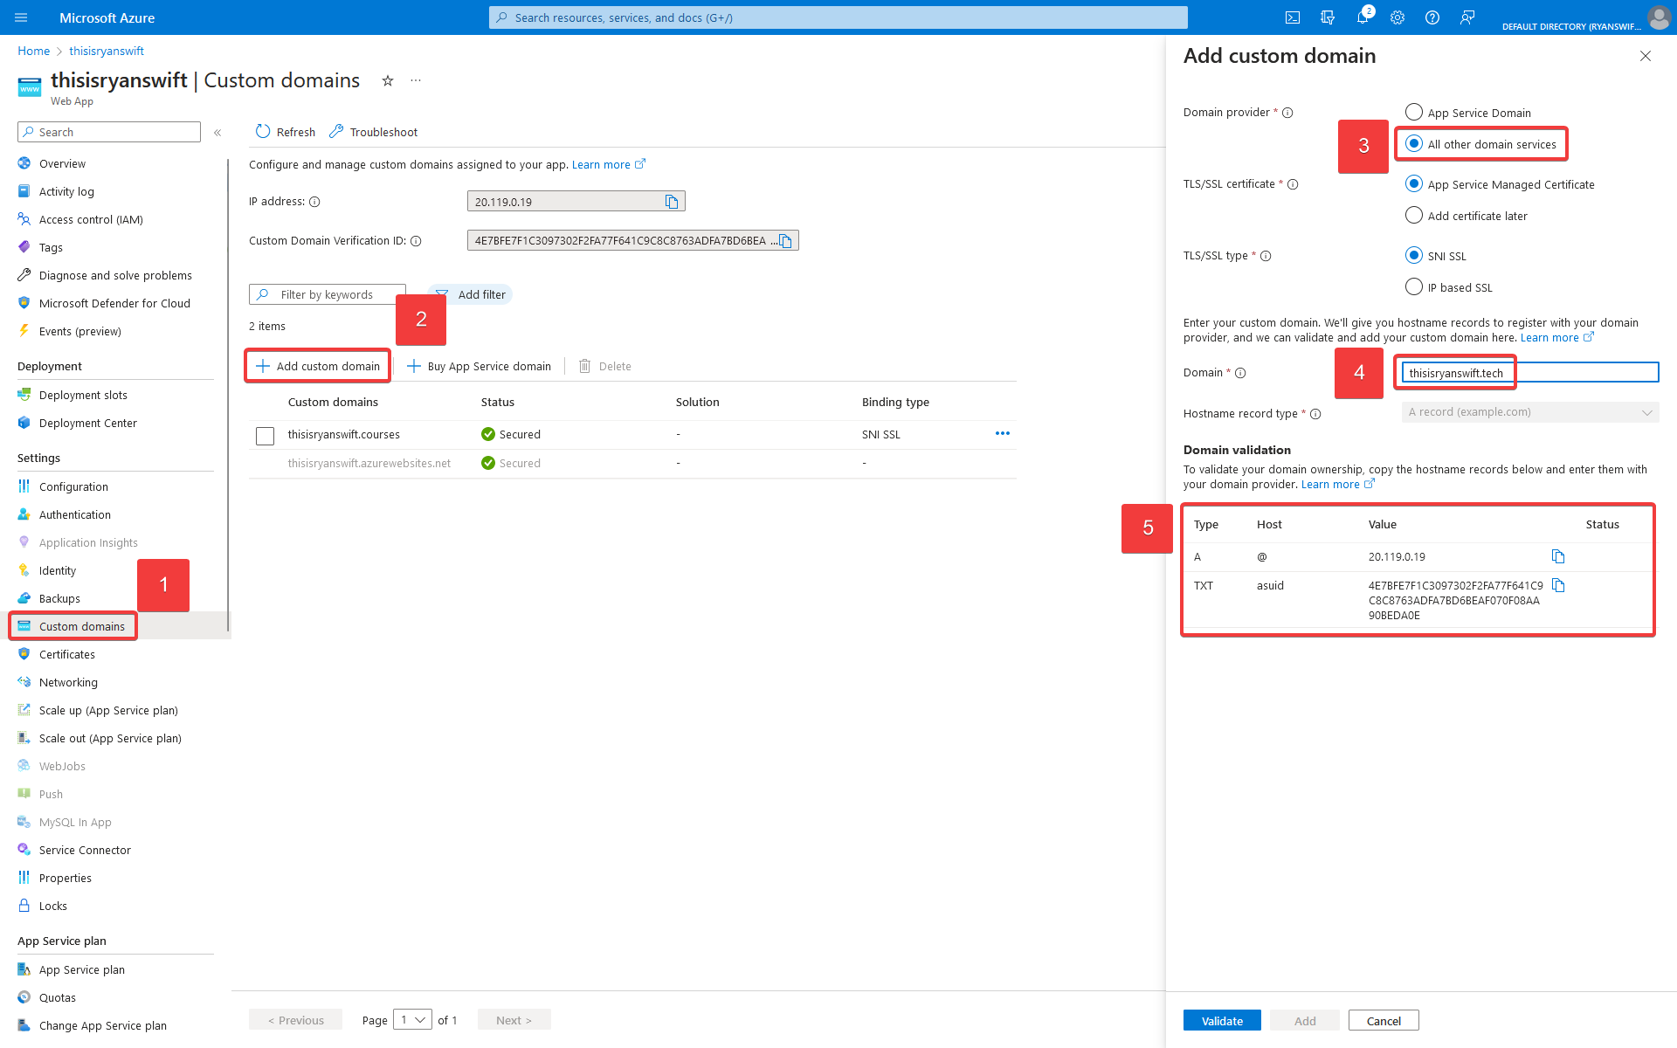The height and width of the screenshot is (1048, 1677).
Task: Click the Filter by keywords field
Action: tap(328, 294)
